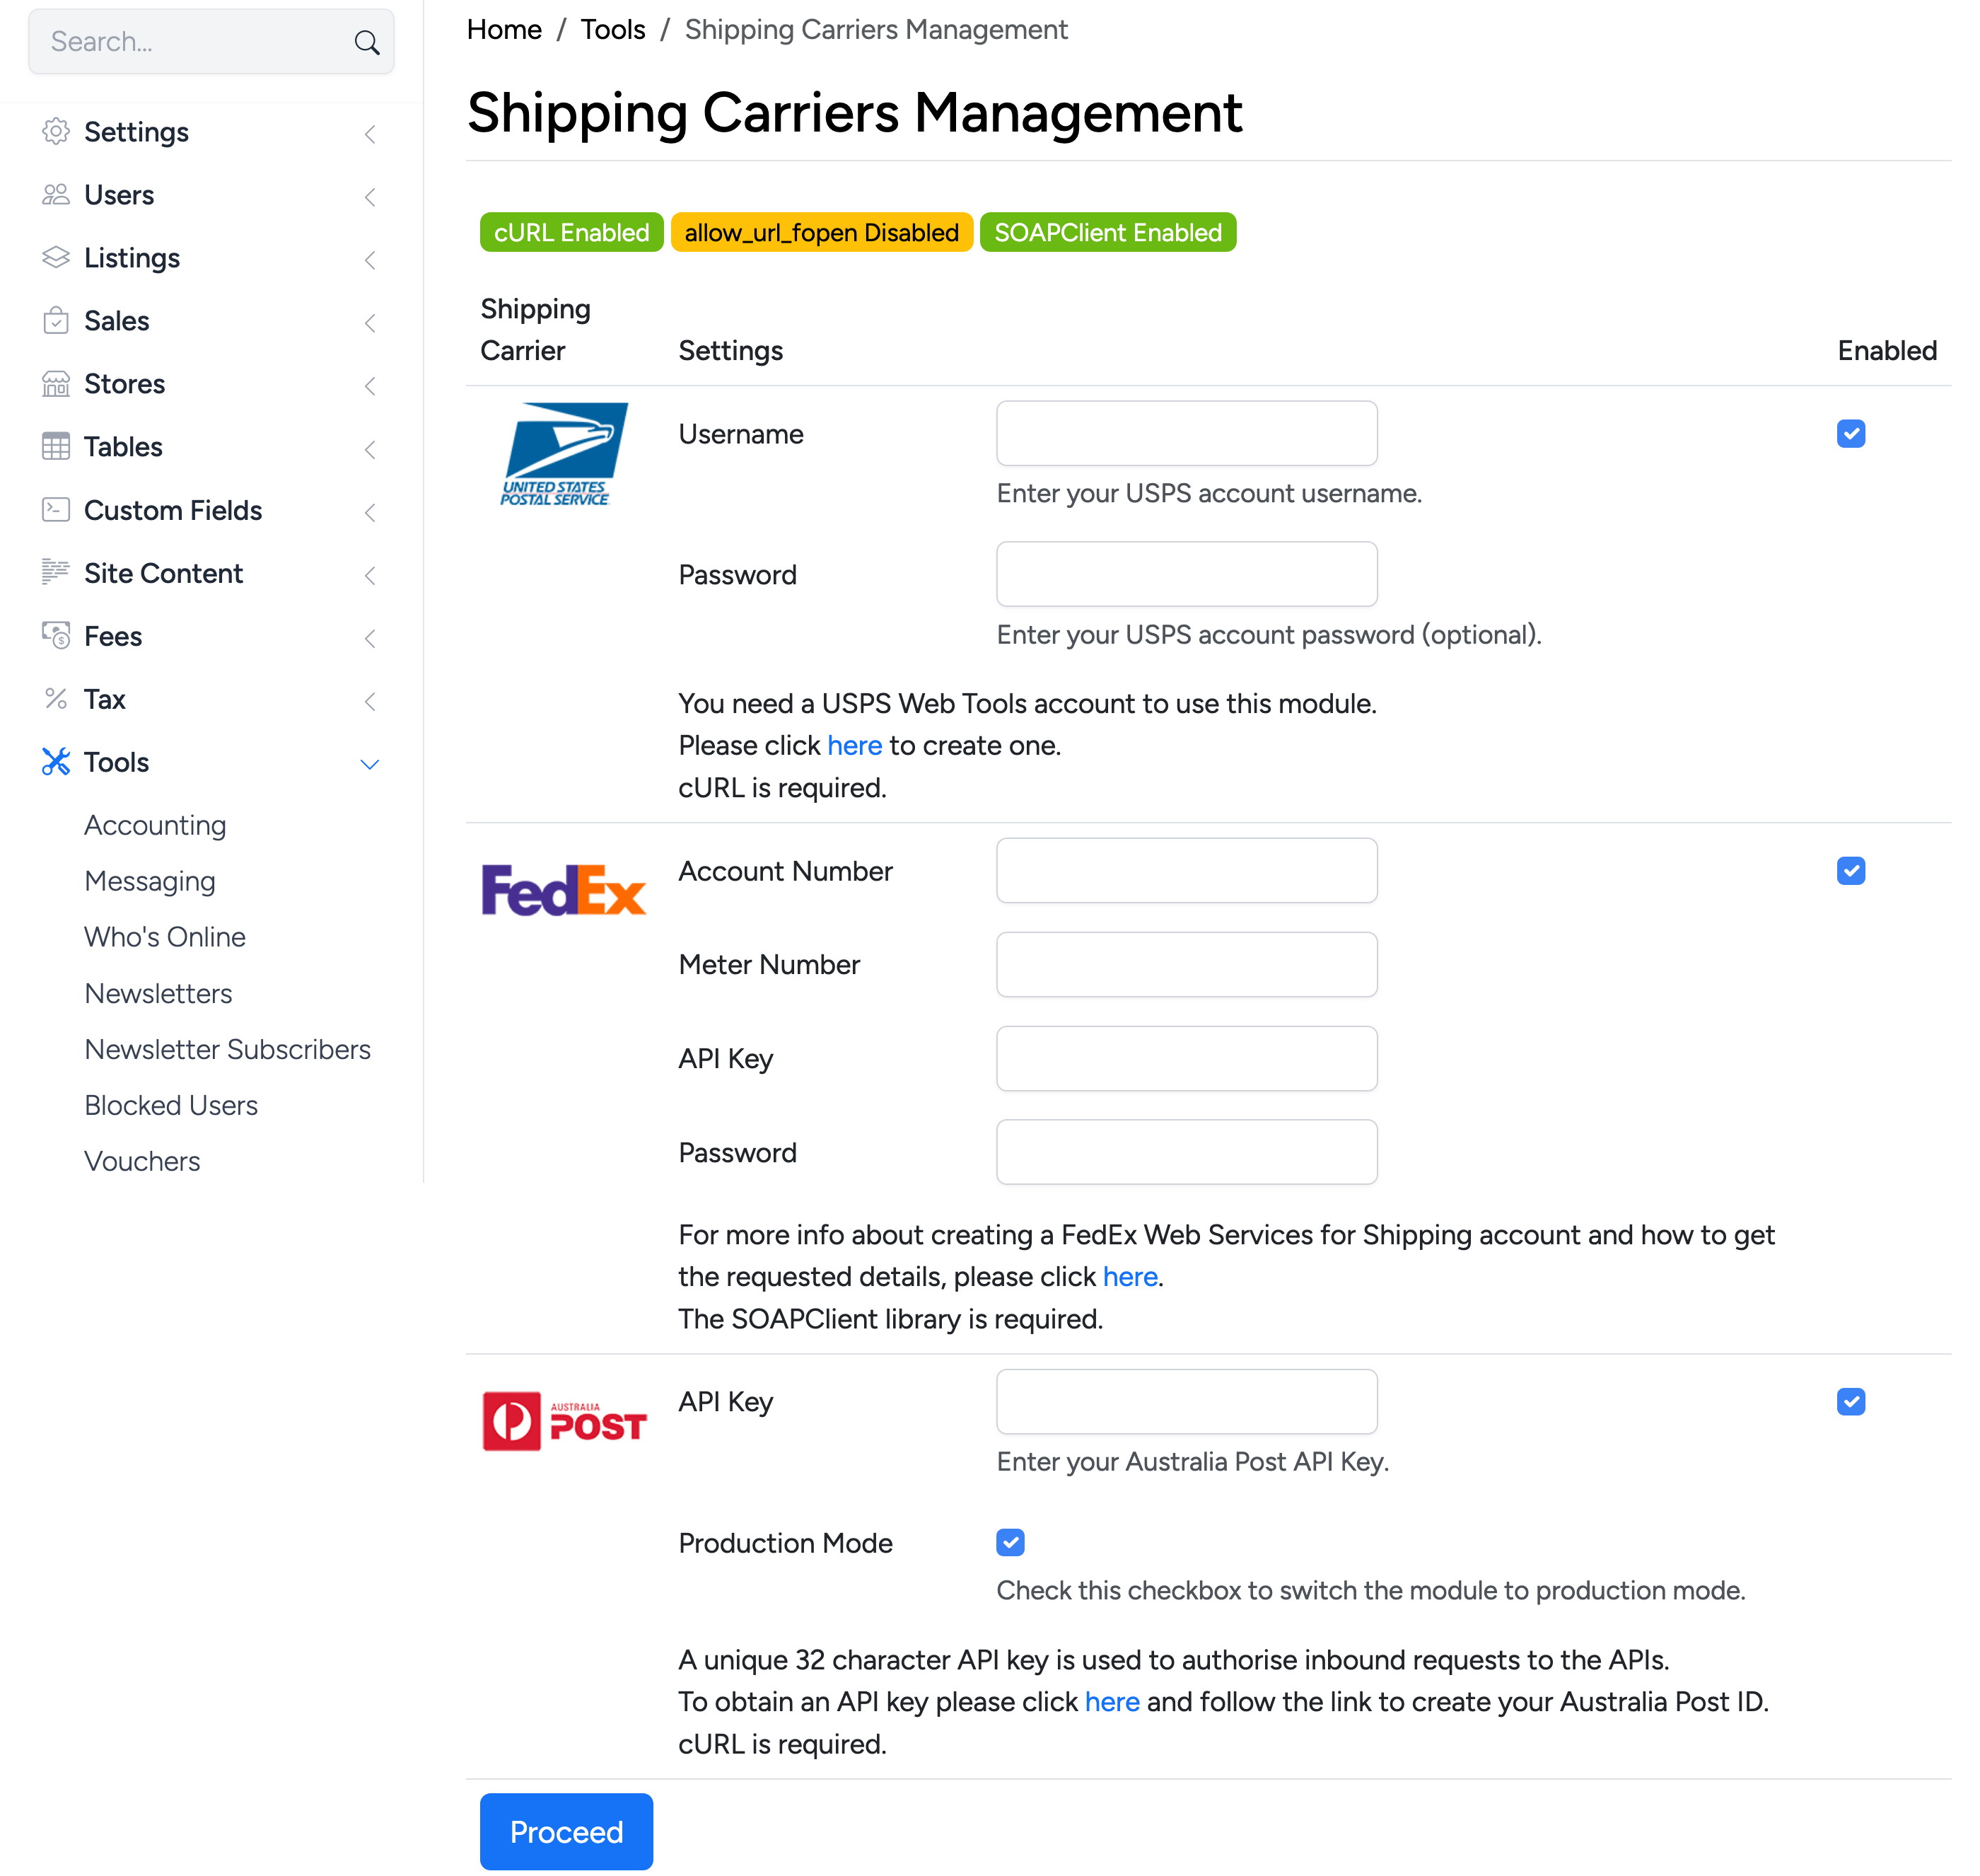This screenshot has height=1876, width=1980.
Task: Click the cURL Enabled badge
Action: click(571, 232)
